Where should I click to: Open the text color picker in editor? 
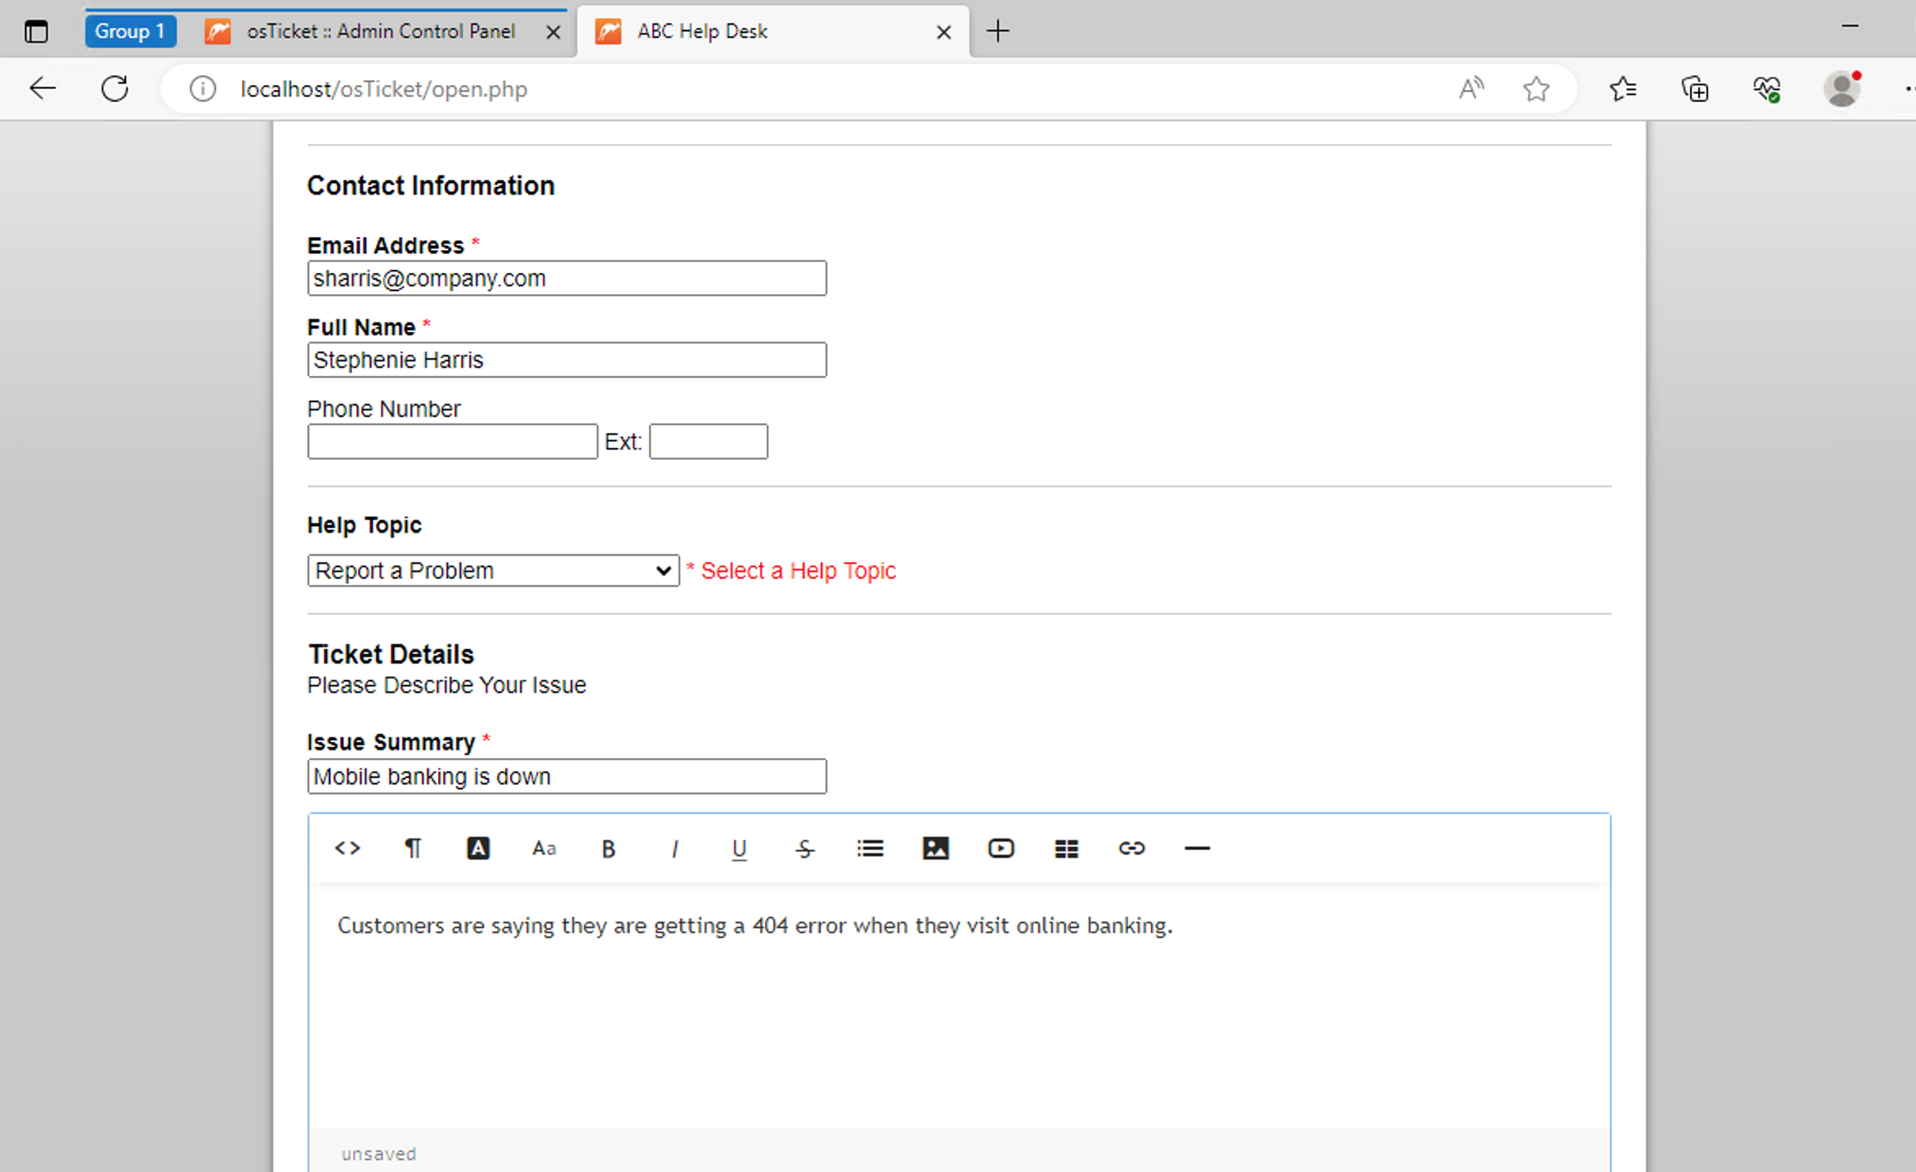point(478,848)
